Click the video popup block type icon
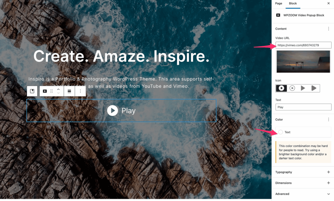The height and width of the screenshot is (201, 334). pos(45,91)
